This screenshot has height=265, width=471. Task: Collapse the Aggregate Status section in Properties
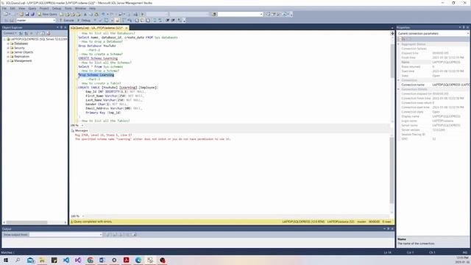click(x=399, y=44)
